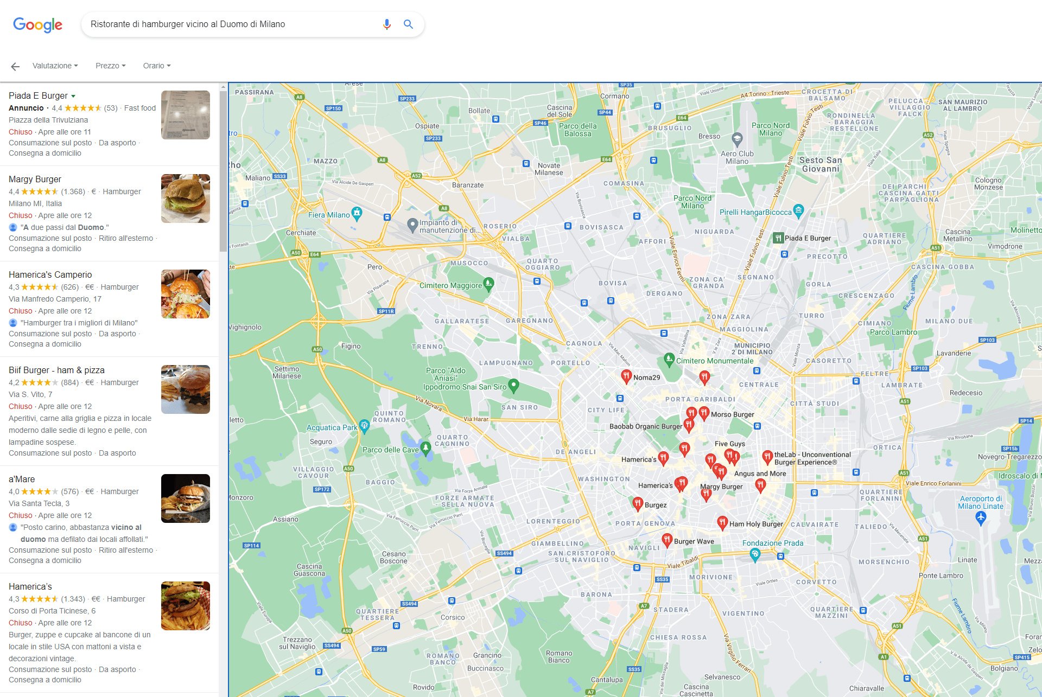Click the Pirelli HangarBicocca map marker
The width and height of the screenshot is (1042, 697).
click(x=798, y=210)
